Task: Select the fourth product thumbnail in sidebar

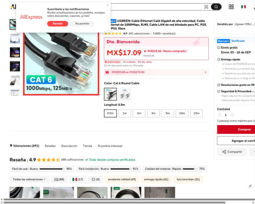Action: [15, 66]
